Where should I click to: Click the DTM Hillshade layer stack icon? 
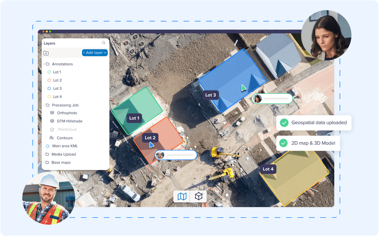click(x=52, y=121)
